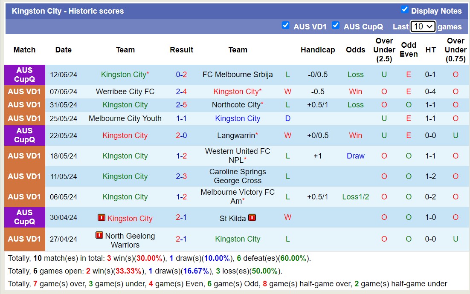Open the Last games number dropdown

422,26
